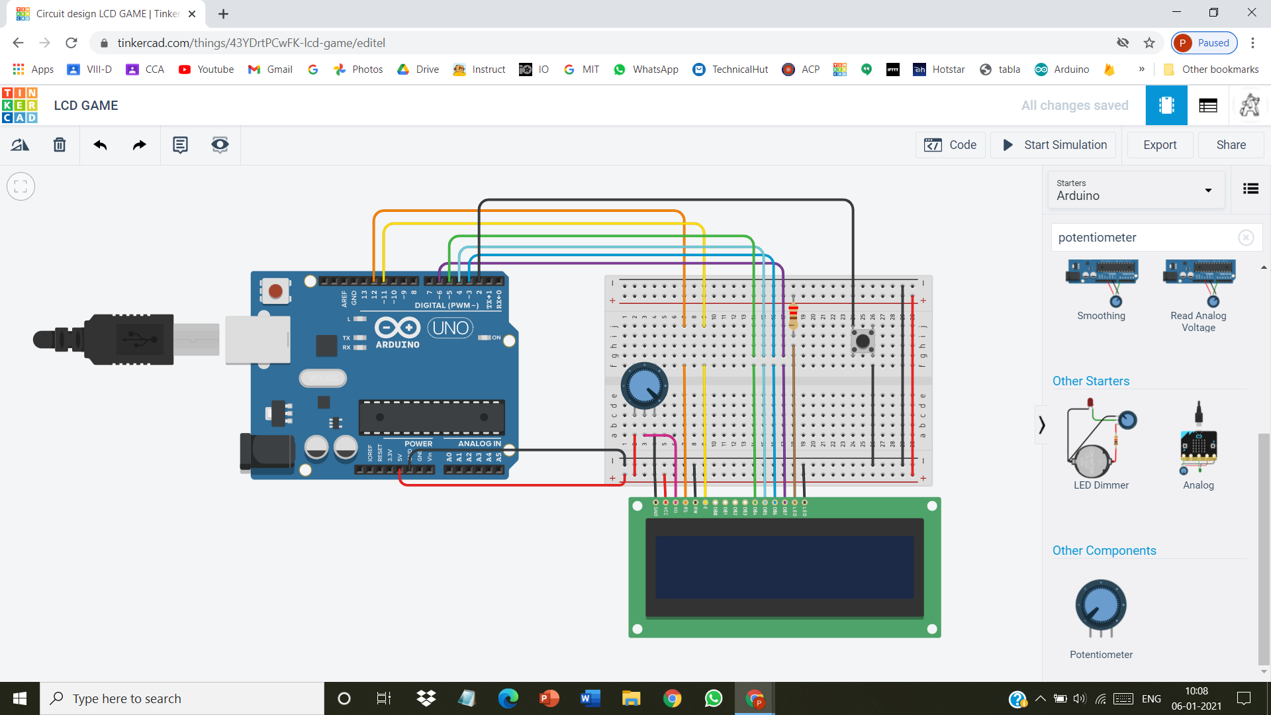Toggle component visibility with the eye icon
This screenshot has height=715, width=1271.
tap(220, 144)
